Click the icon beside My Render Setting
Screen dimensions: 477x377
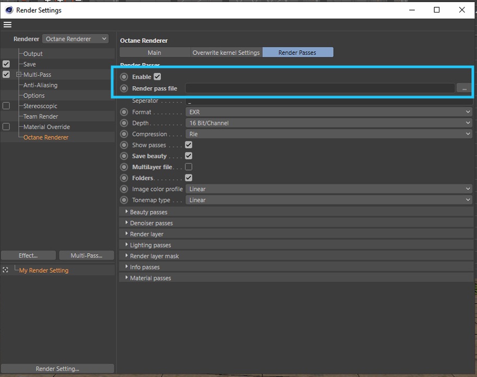tap(5, 270)
